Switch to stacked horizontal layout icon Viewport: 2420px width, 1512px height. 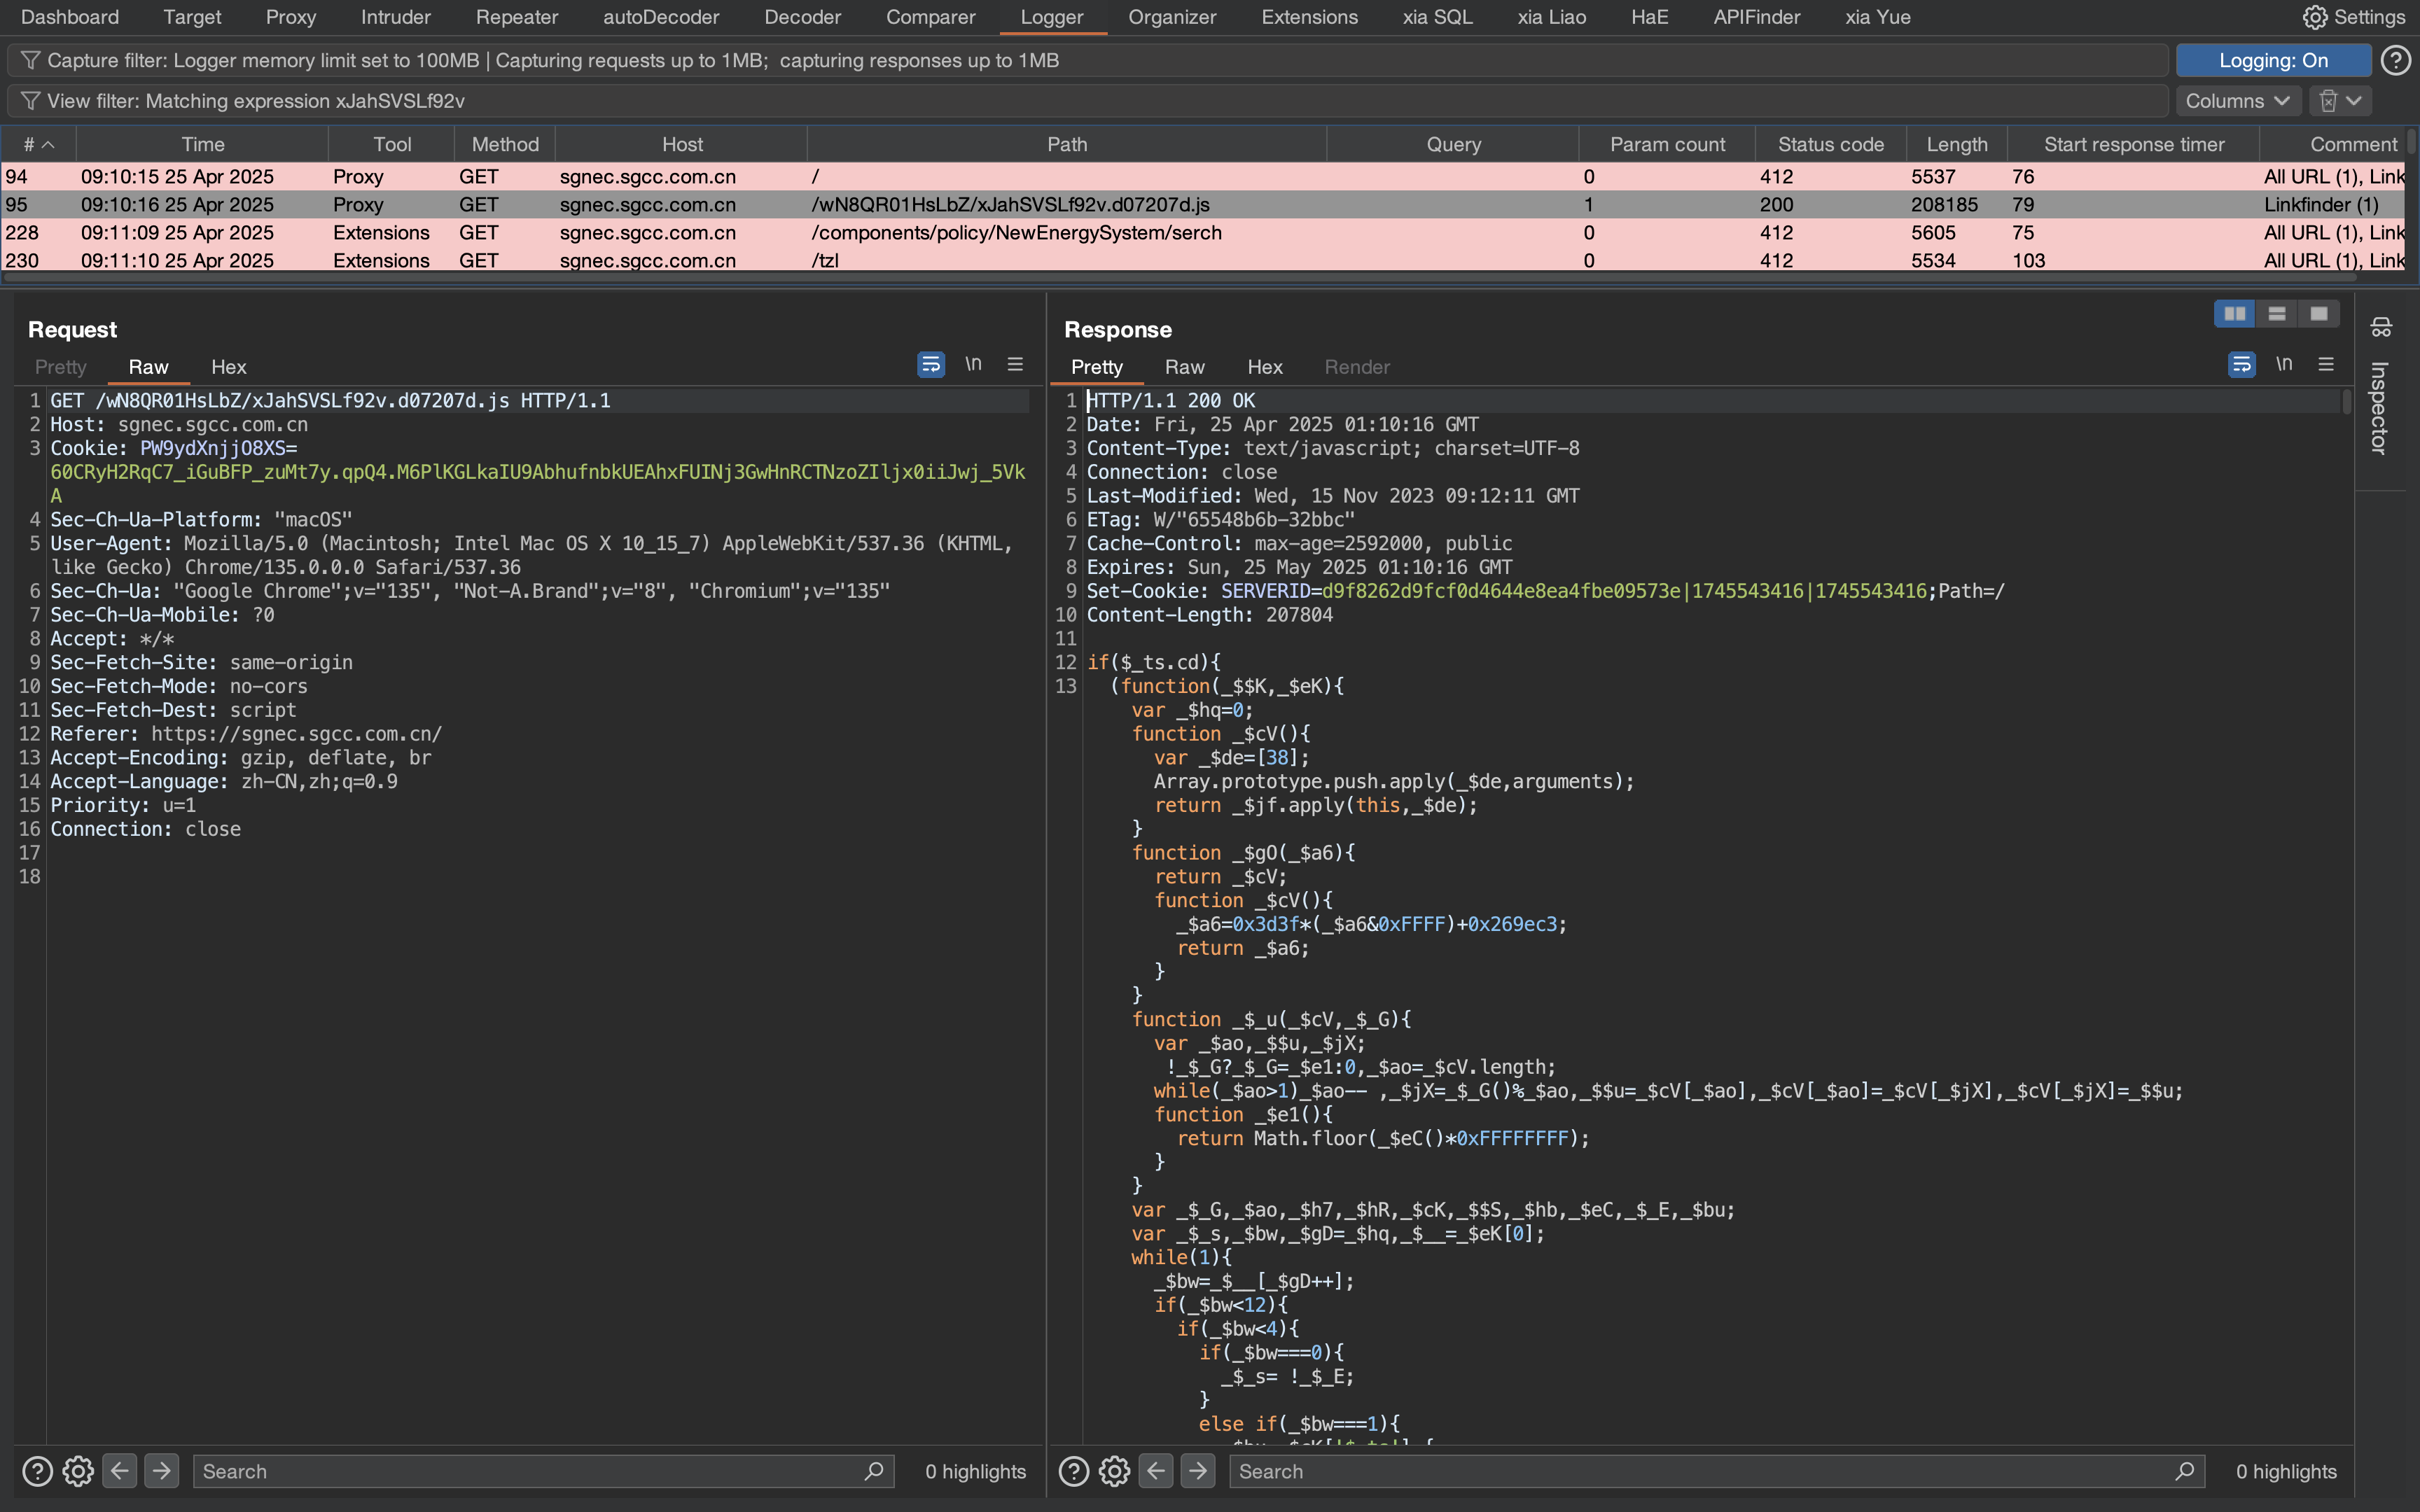click(2277, 314)
